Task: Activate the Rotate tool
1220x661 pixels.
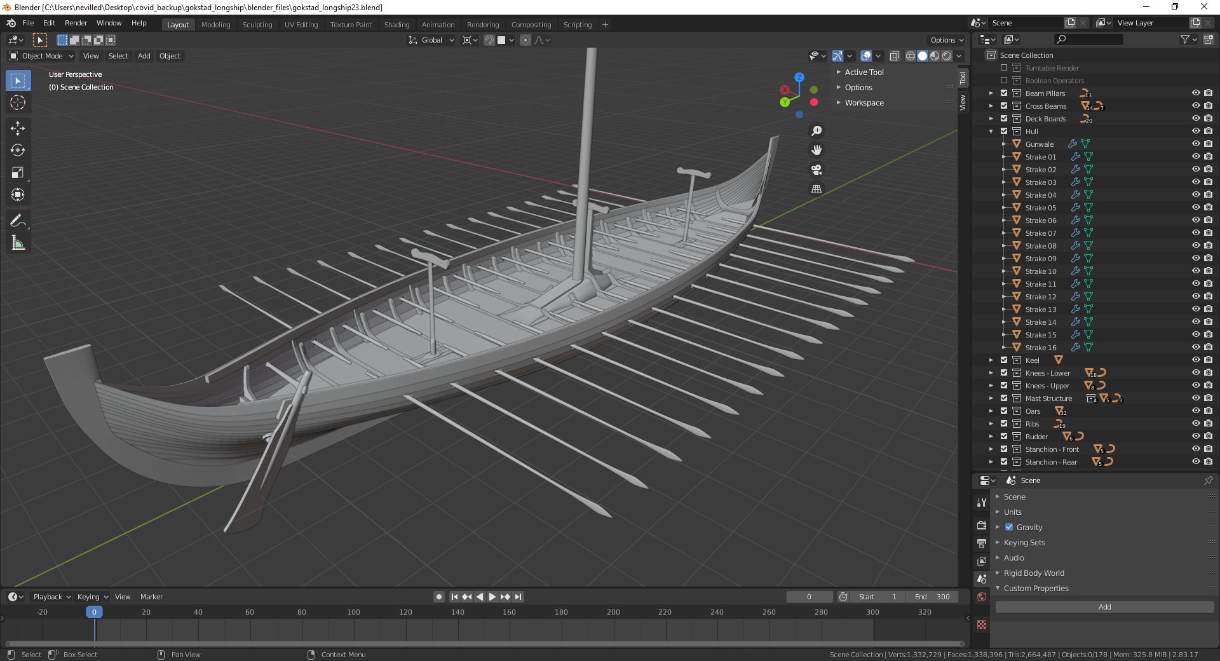Action: 18,151
